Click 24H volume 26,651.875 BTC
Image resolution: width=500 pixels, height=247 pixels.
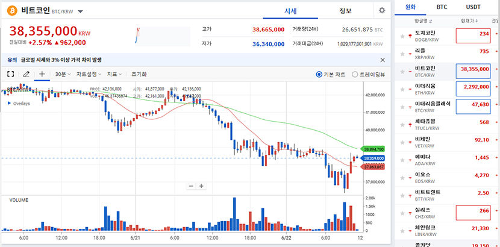click(x=362, y=30)
